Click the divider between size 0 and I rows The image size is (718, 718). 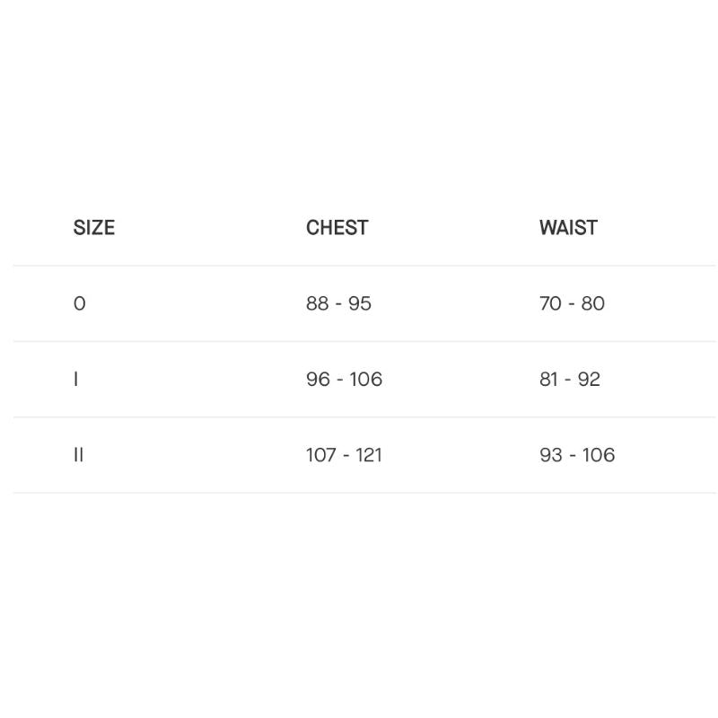coord(359,341)
